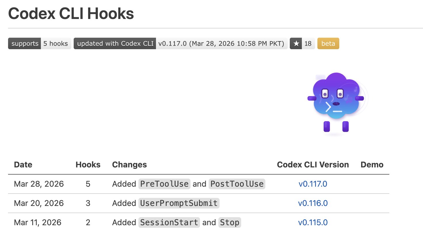This screenshot has width=423, height=237.
Task: Click the Codex CLI Hooks heading
Action: 71,14
